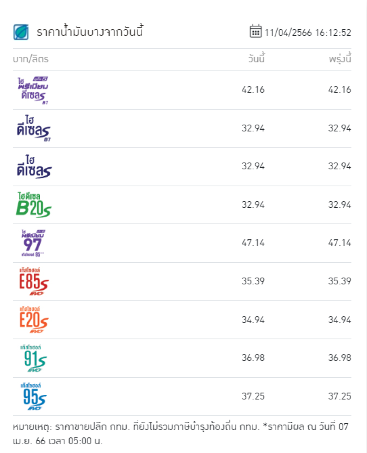Image resolution: width=367 pixels, height=453 pixels.
Task: Click the Bangchak leaf logo icon
Action: 21,33
